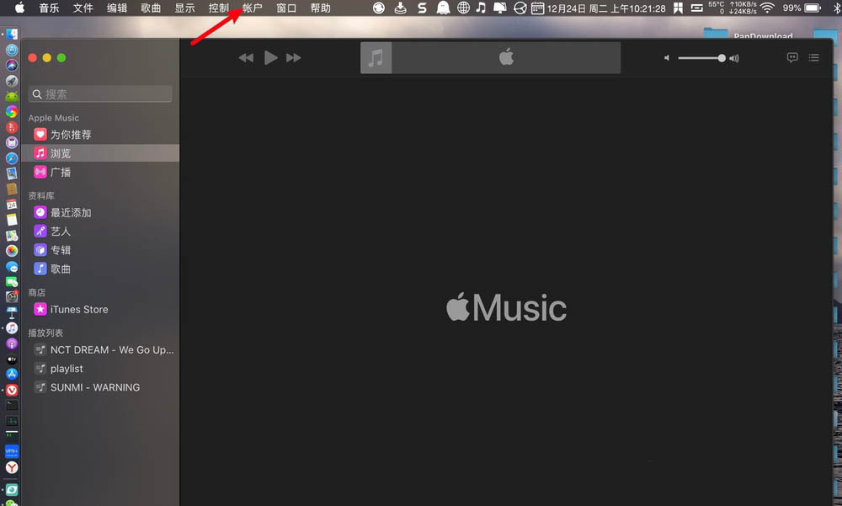Open 专辑 albums in library
This screenshot has width=842, height=506.
(100, 250)
